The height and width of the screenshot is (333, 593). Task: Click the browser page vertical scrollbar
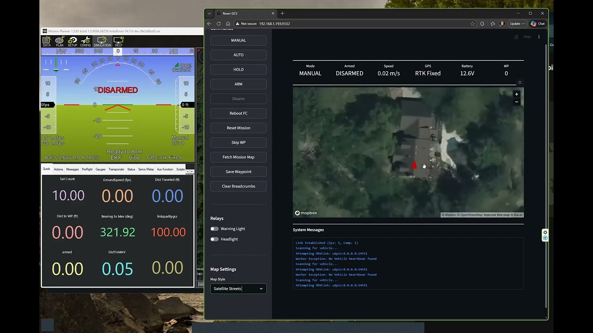click(546, 176)
